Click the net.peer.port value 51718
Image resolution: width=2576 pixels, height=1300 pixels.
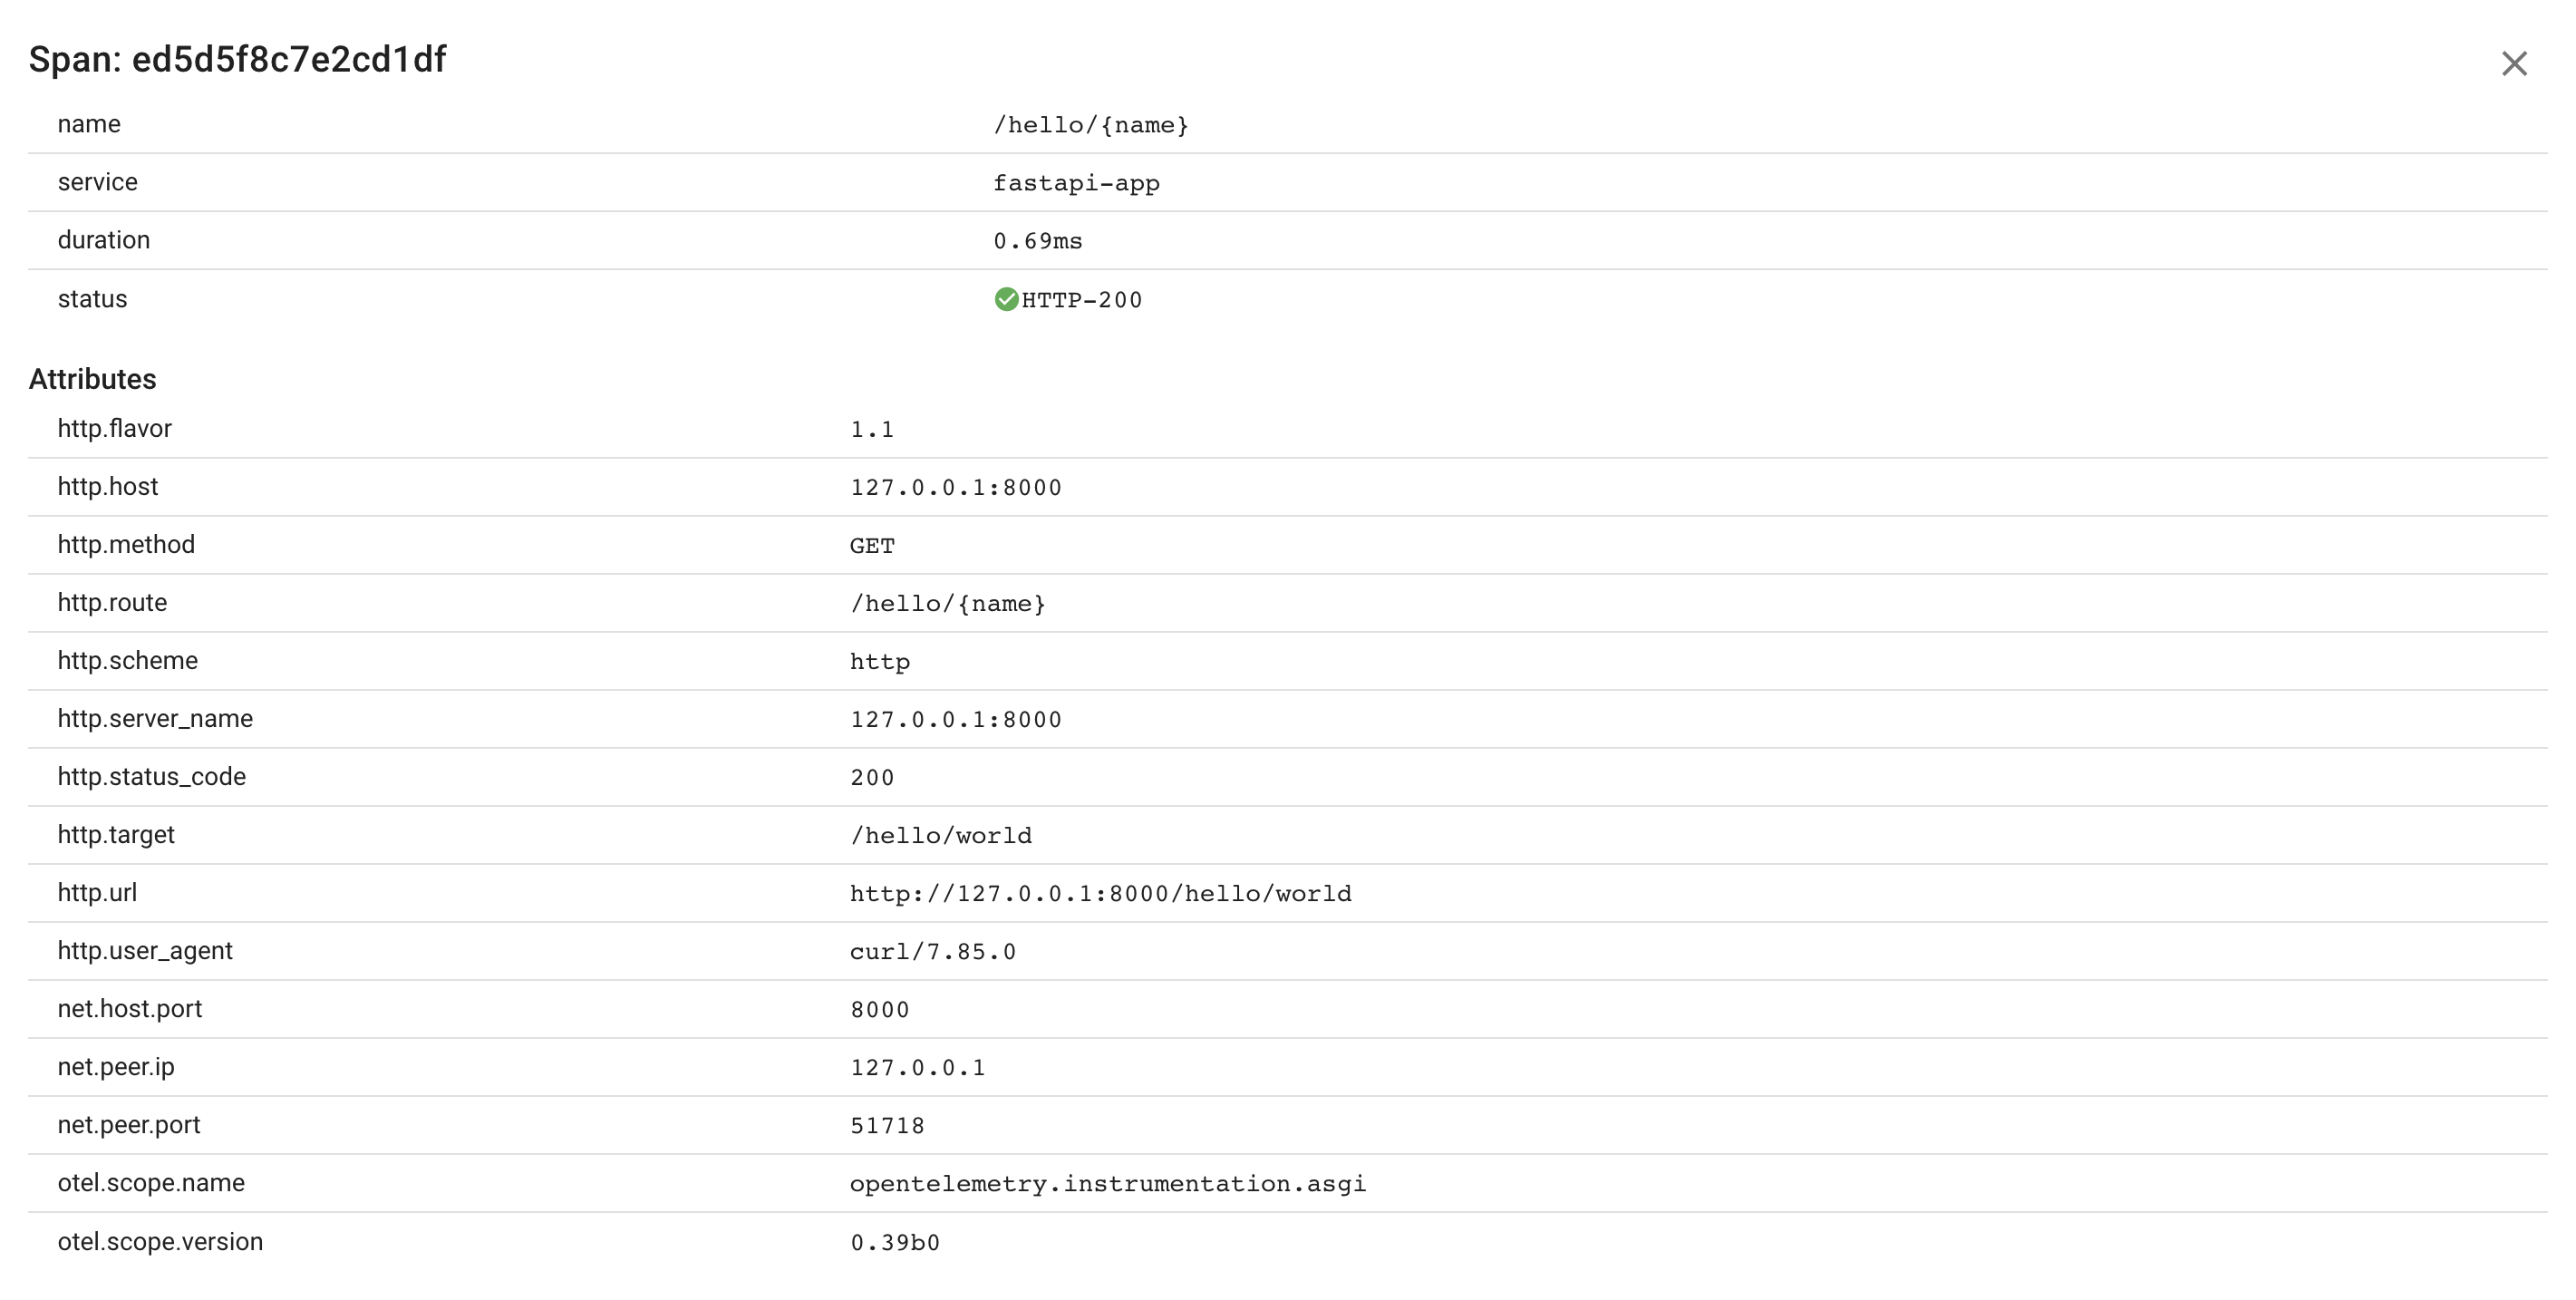pos(887,1126)
